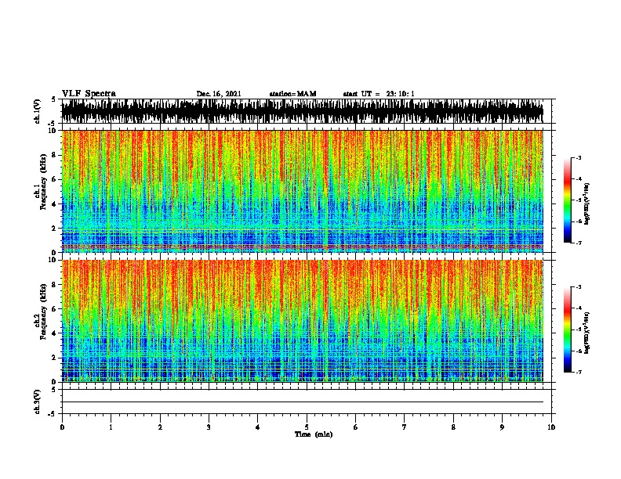
Task: Click the "6" kHz tick of ch.2 spectrogram
Action: pyautogui.click(x=56, y=309)
